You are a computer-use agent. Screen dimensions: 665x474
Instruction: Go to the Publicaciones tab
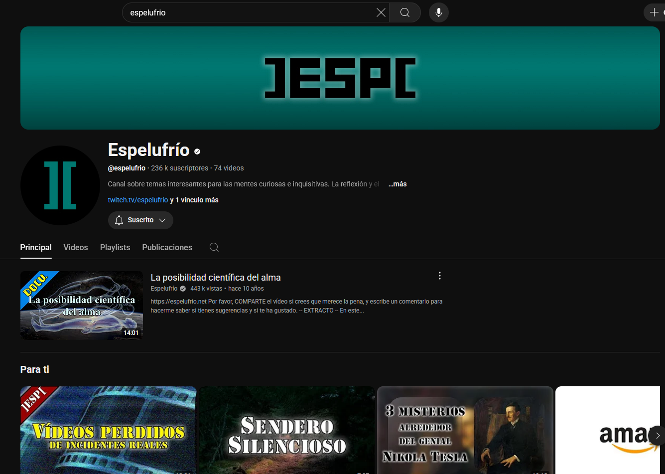pyautogui.click(x=167, y=247)
